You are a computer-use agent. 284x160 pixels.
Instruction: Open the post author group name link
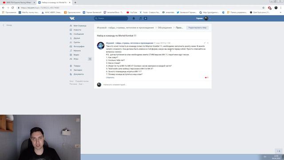(x=130, y=43)
